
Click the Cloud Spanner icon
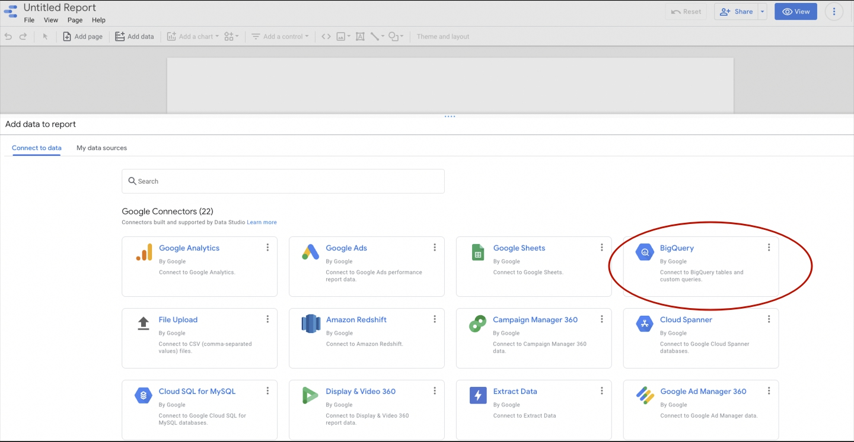coord(645,324)
